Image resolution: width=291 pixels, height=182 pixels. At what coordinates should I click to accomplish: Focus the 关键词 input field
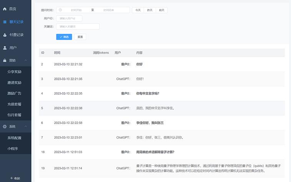click(x=78, y=26)
